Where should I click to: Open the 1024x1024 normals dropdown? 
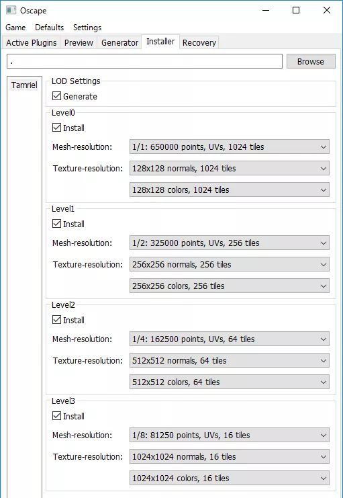coord(229,456)
